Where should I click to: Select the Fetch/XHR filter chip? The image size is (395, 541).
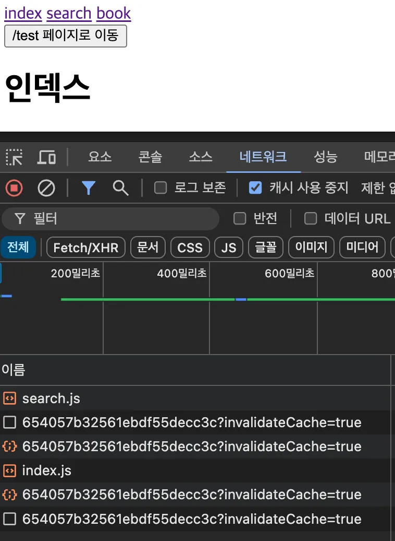86,248
